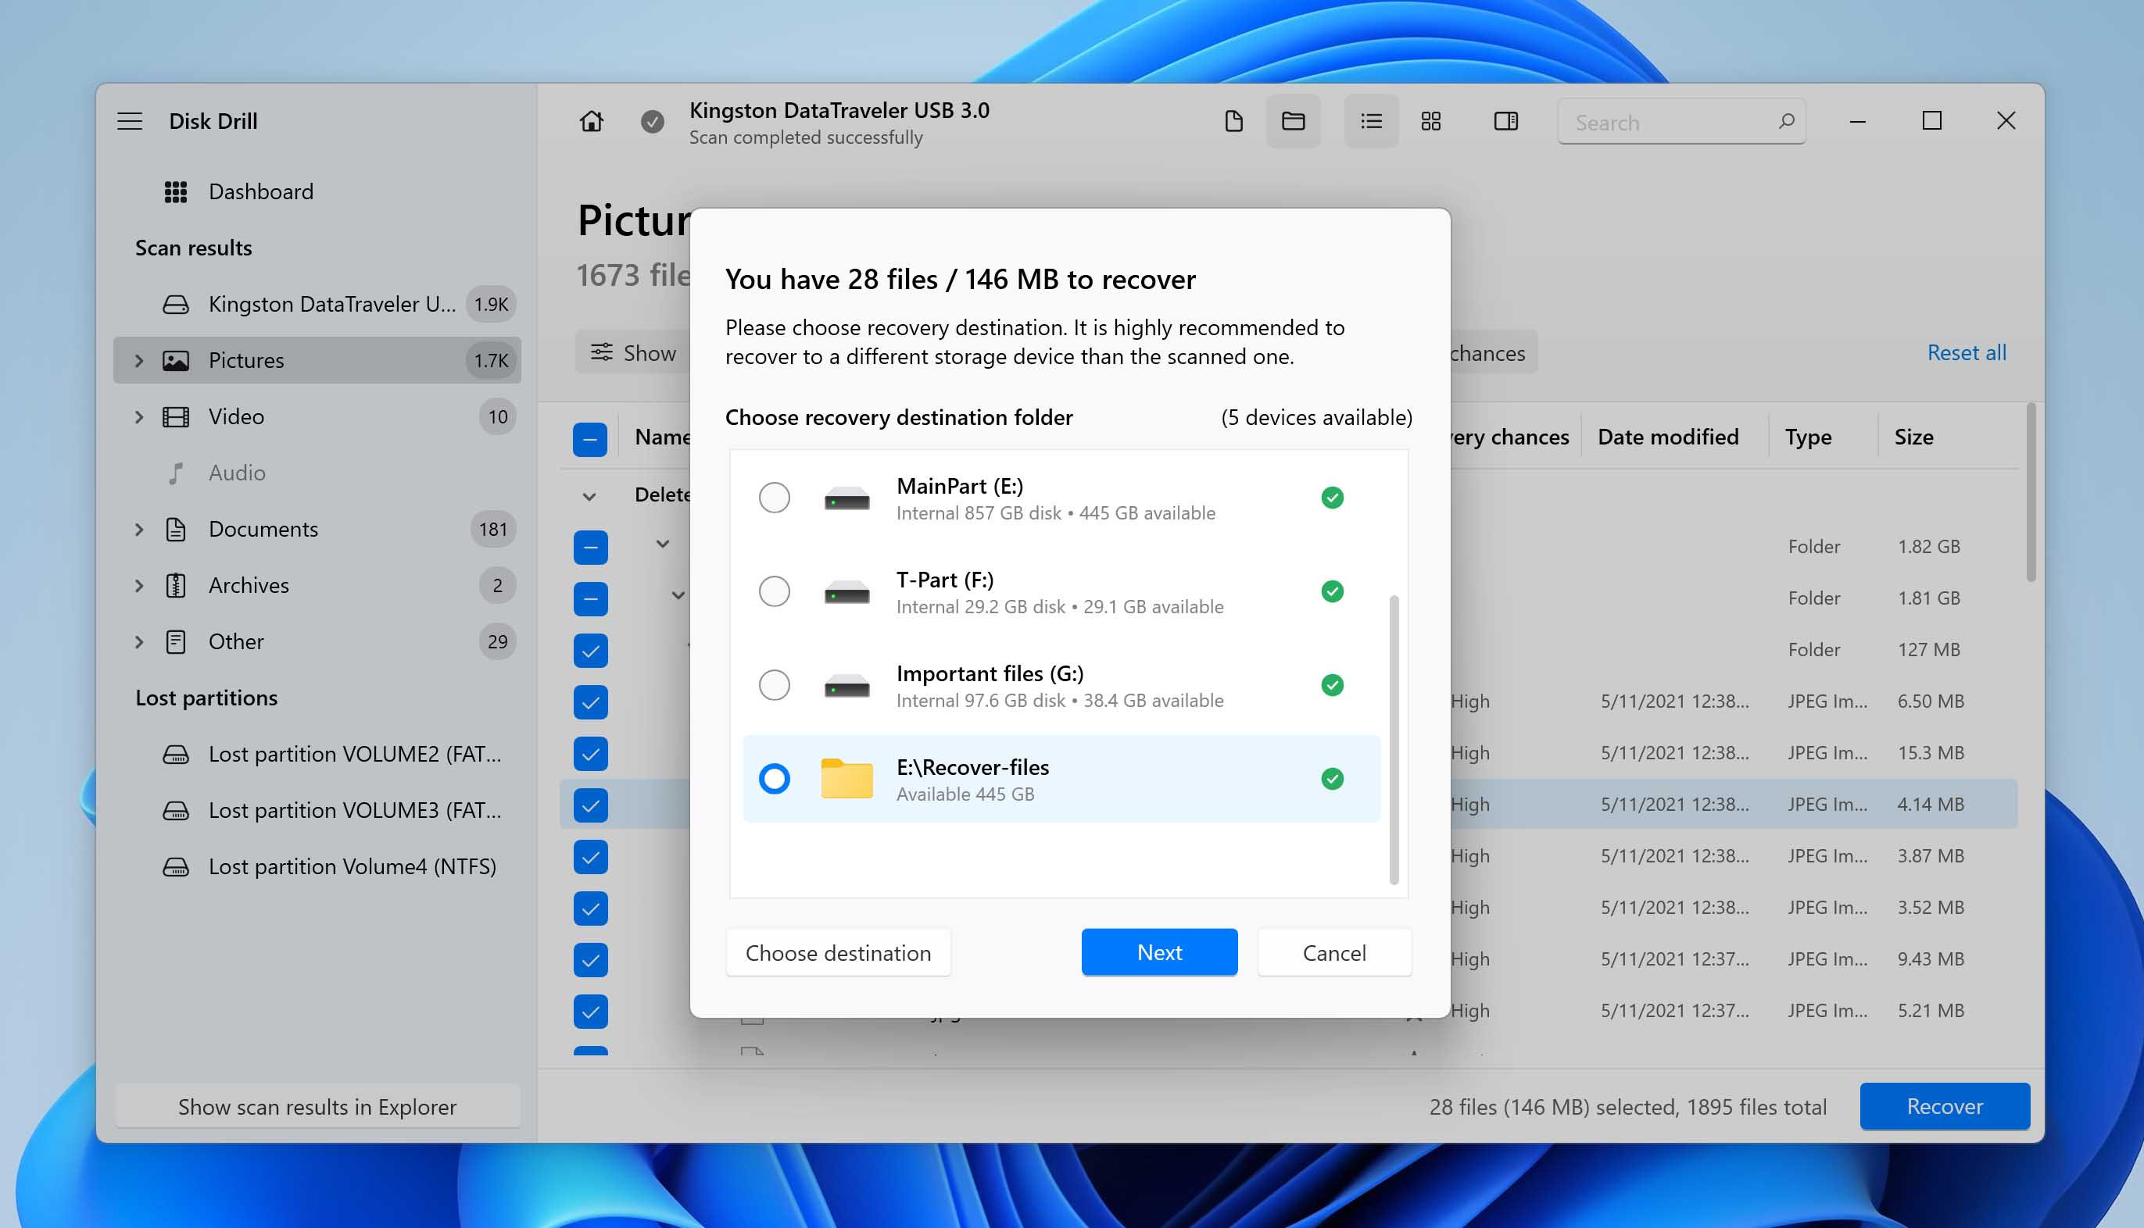Viewport: 2144px width, 1228px height.
Task: Click the list view icon
Action: (1369, 121)
